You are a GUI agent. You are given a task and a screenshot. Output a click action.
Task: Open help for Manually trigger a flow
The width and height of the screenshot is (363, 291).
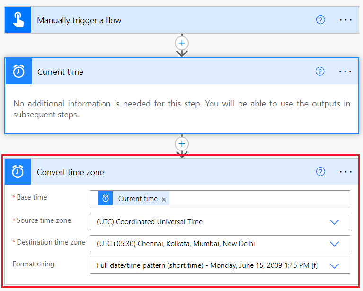(x=320, y=20)
